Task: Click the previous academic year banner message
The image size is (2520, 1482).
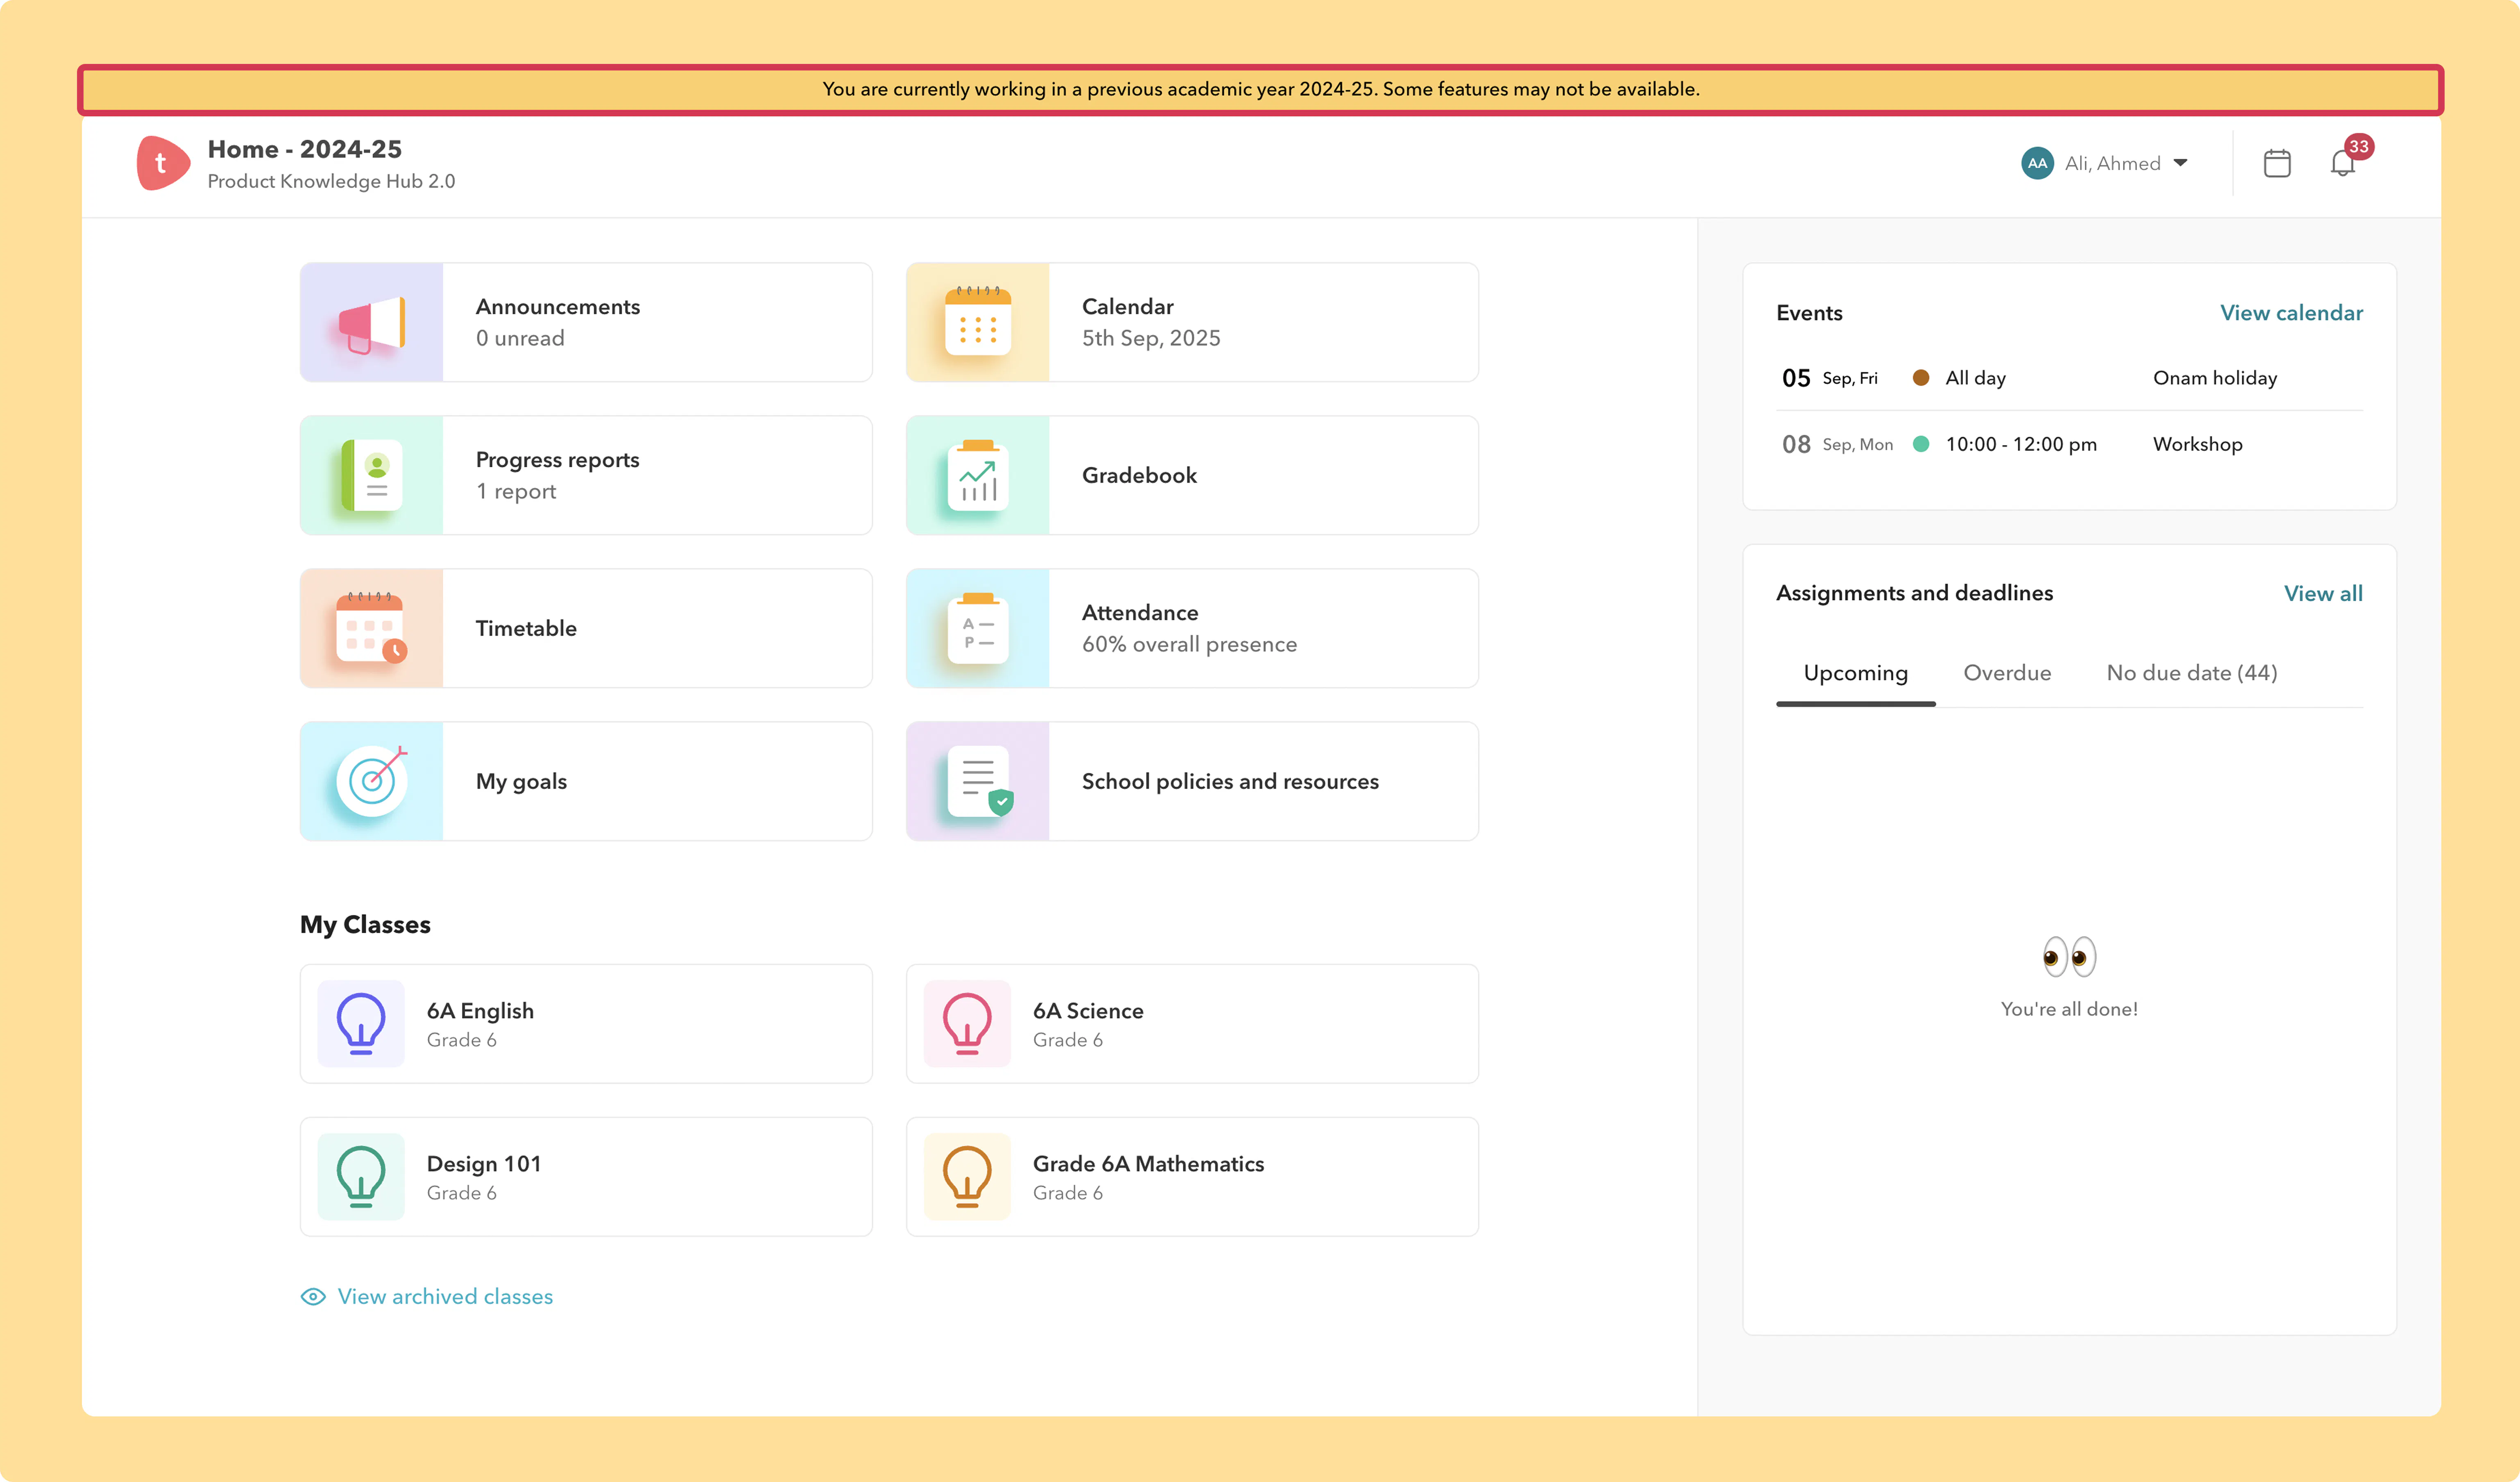Action: click(x=1261, y=89)
